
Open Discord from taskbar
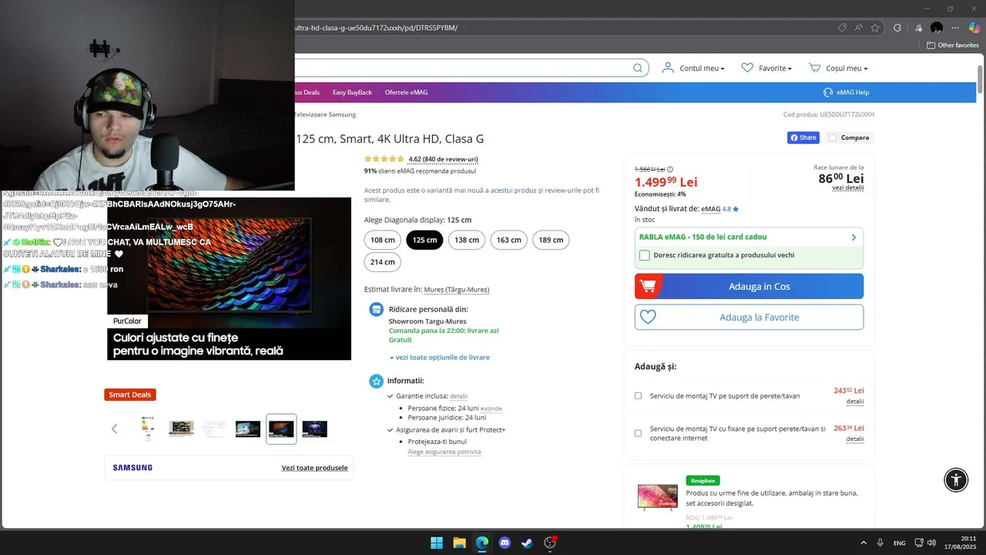tap(505, 543)
